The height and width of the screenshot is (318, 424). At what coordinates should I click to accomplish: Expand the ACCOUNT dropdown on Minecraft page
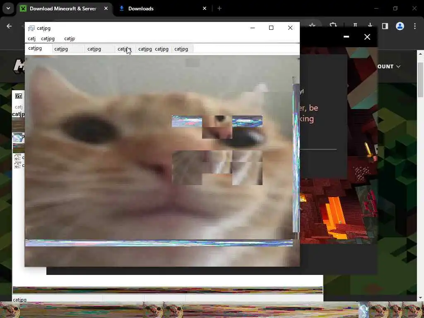point(389,67)
